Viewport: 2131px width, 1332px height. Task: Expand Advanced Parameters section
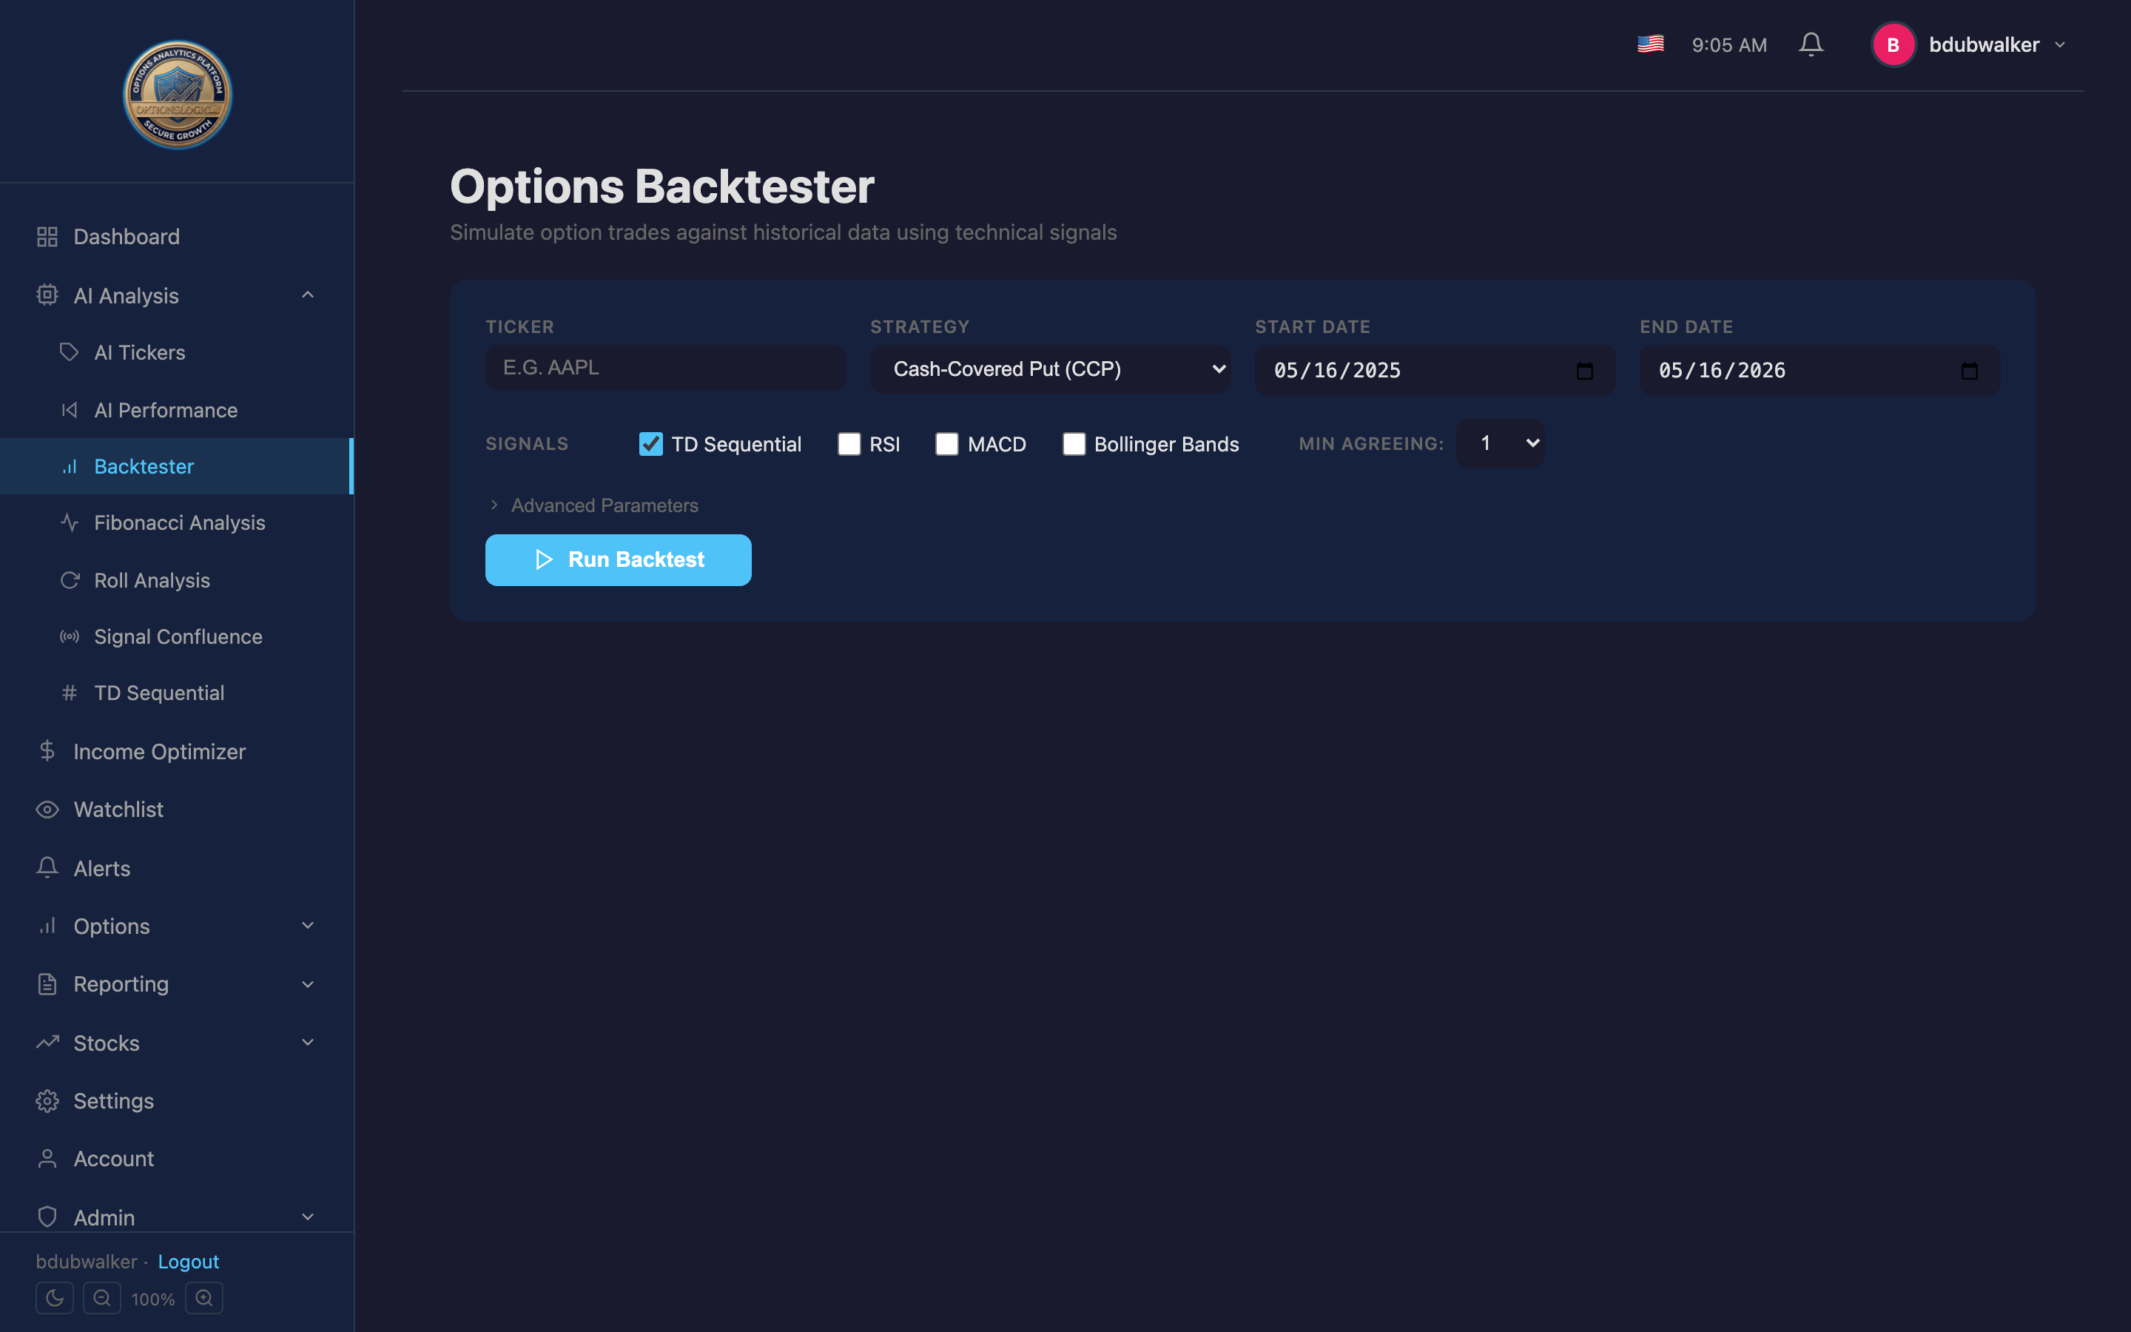[x=593, y=505]
